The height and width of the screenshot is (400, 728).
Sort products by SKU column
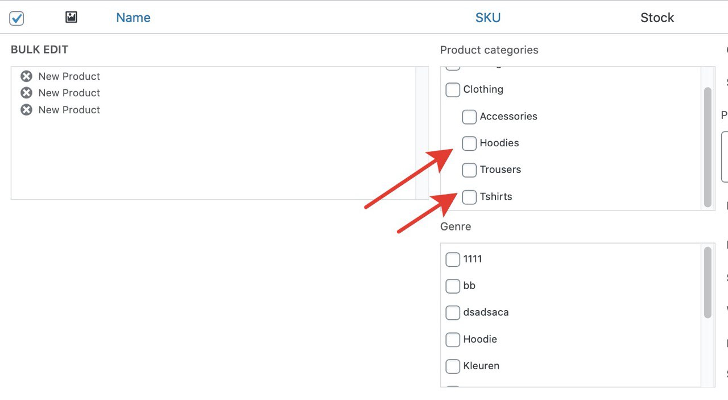(x=488, y=18)
